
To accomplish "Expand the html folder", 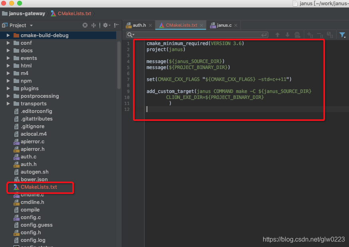I will pyautogui.click(x=8, y=65).
